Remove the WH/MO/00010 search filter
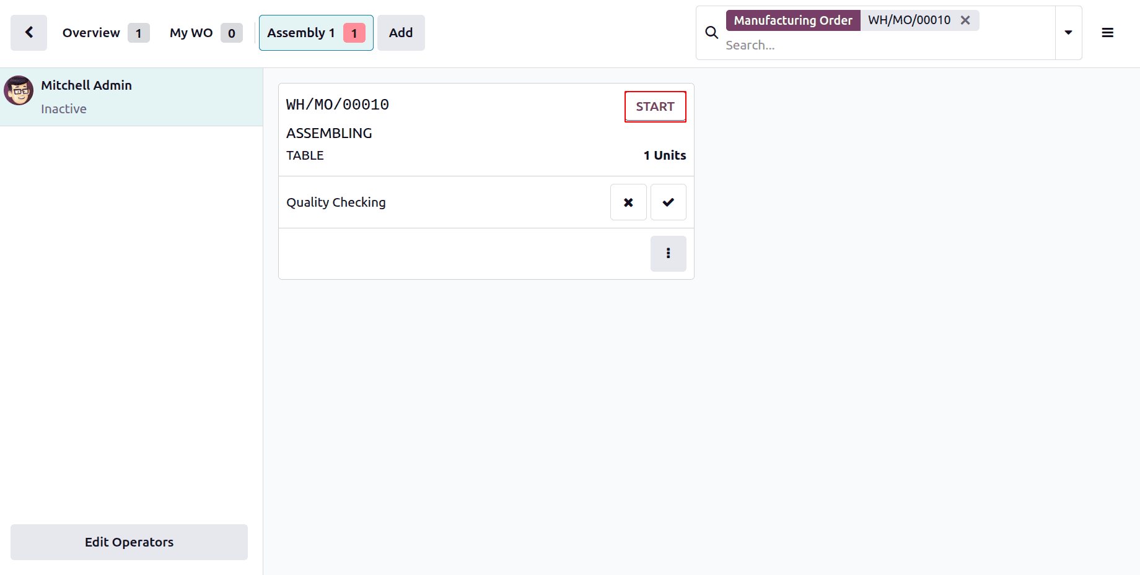 (965, 20)
